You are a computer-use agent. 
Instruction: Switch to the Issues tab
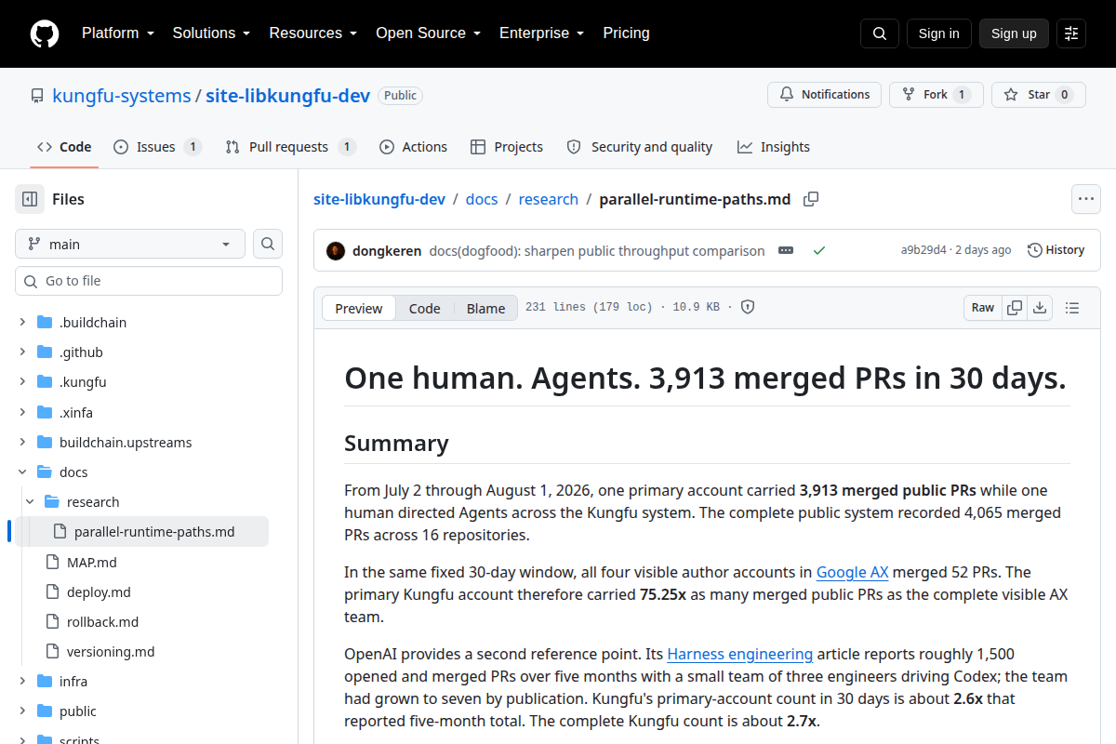(x=157, y=147)
